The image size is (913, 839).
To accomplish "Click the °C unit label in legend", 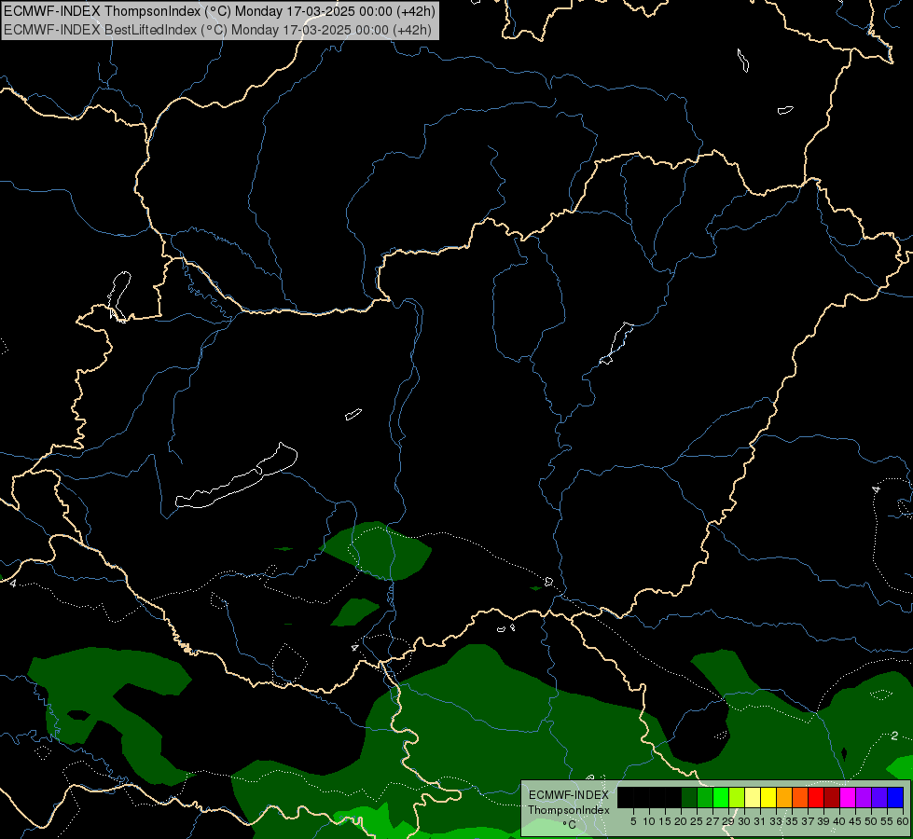I will [570, 825].
